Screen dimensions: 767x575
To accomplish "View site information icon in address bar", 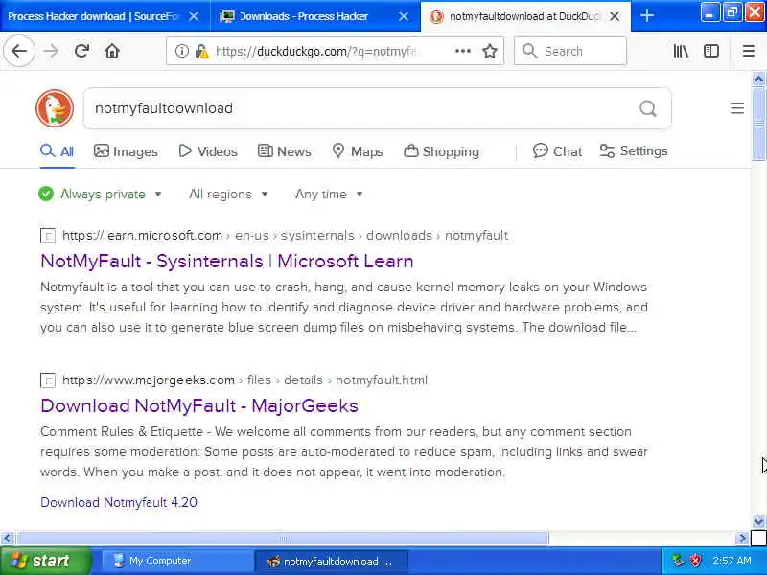I will pyautogui.click(x=181, y=51).
